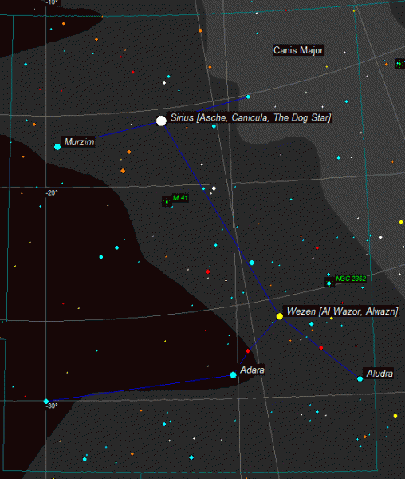The image size is (405, 479).
Task: Click the cyan star at the -30° line end
Action: 46,402
